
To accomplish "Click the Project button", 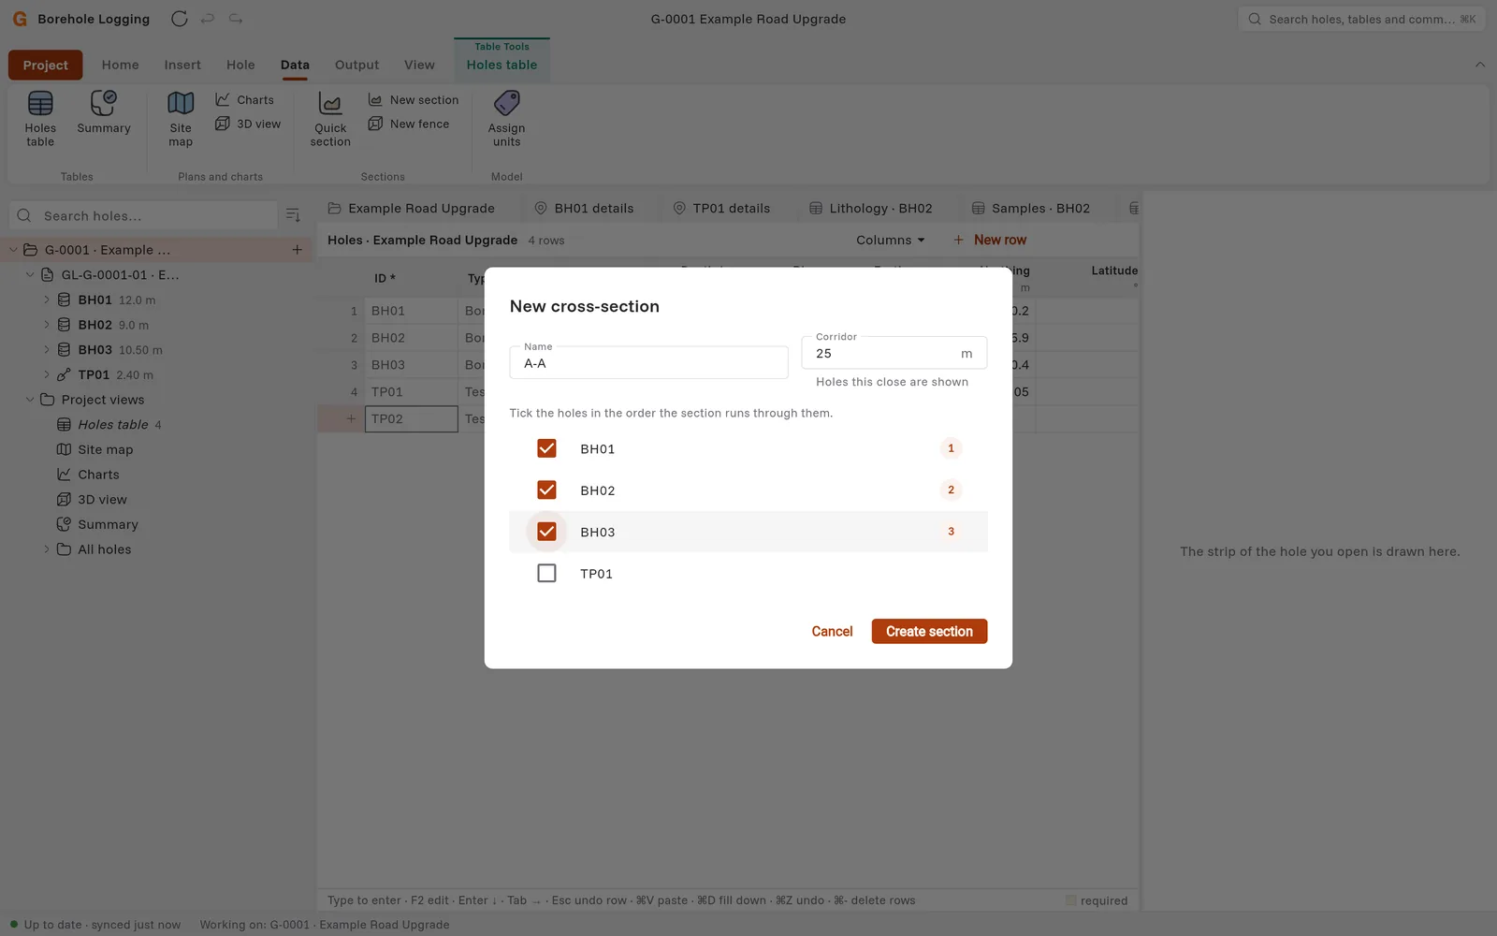I will tap(45, 66).
